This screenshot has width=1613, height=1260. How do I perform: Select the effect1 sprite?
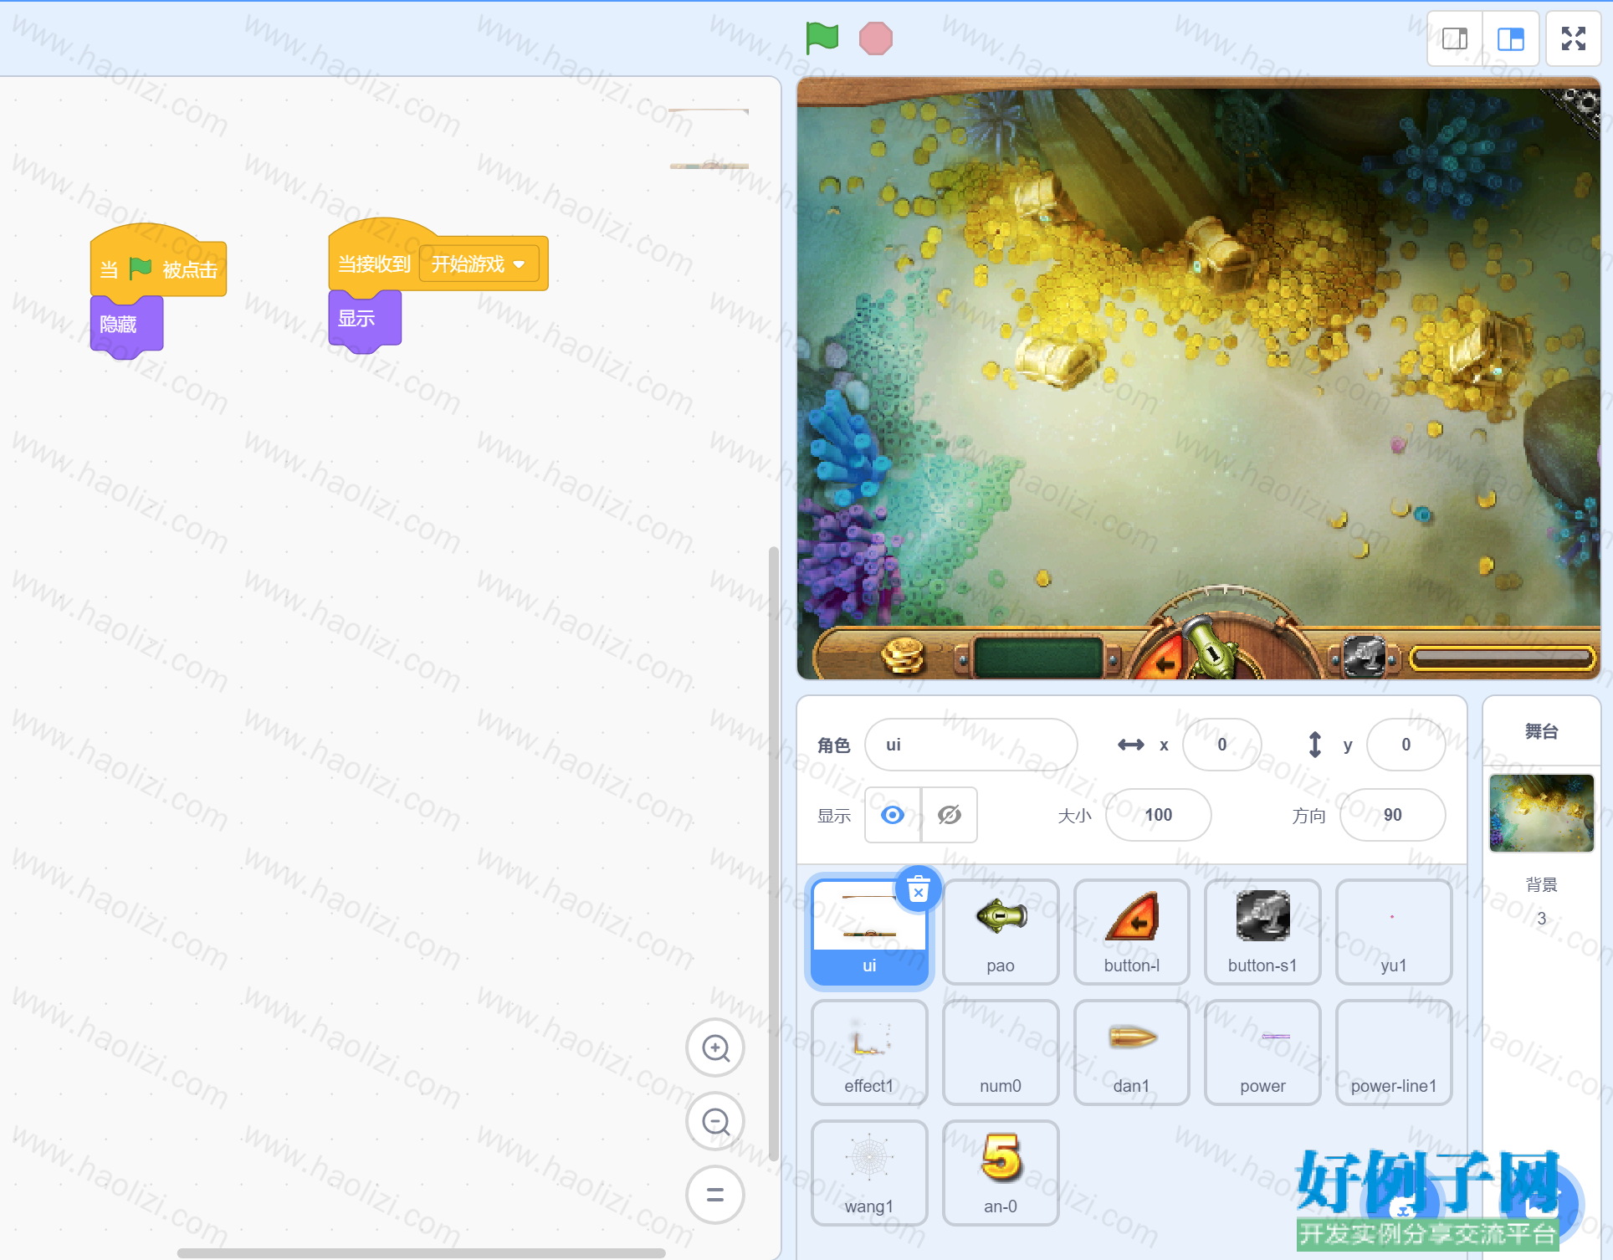click(x=869, y=1052)
